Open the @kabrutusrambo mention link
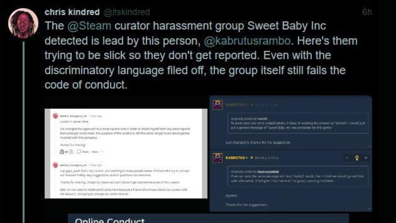This screenshot has width=396, height=223. coord(247,41)
